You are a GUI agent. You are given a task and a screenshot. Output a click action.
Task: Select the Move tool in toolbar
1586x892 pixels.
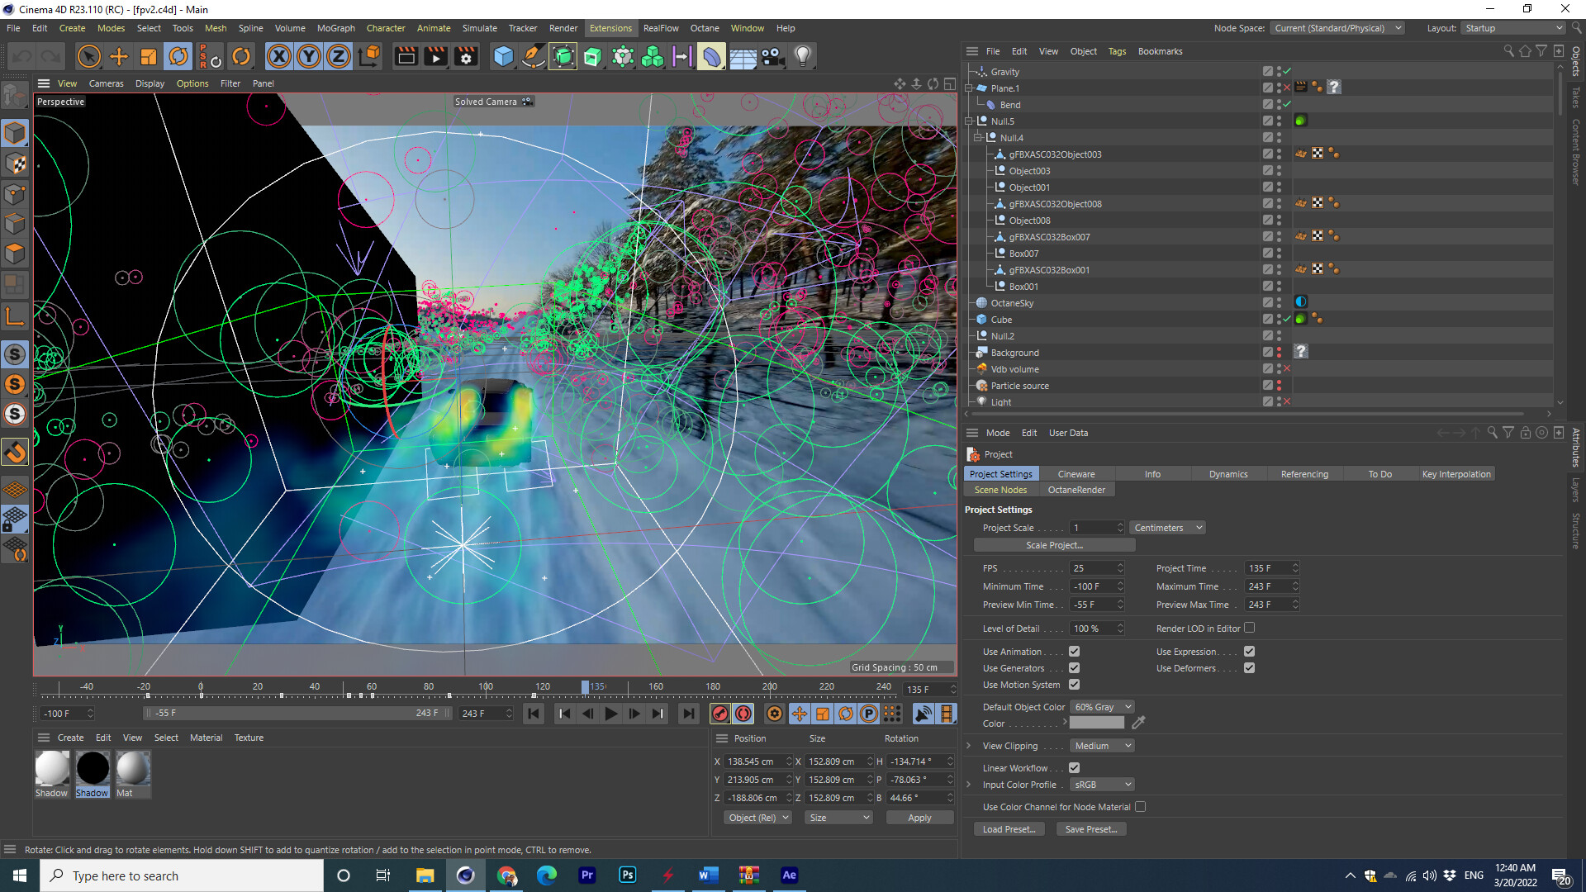point(119,56)
